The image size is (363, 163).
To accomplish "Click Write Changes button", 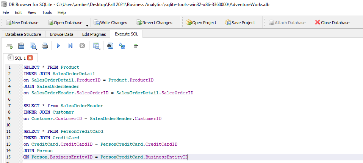I will (110, 23).
